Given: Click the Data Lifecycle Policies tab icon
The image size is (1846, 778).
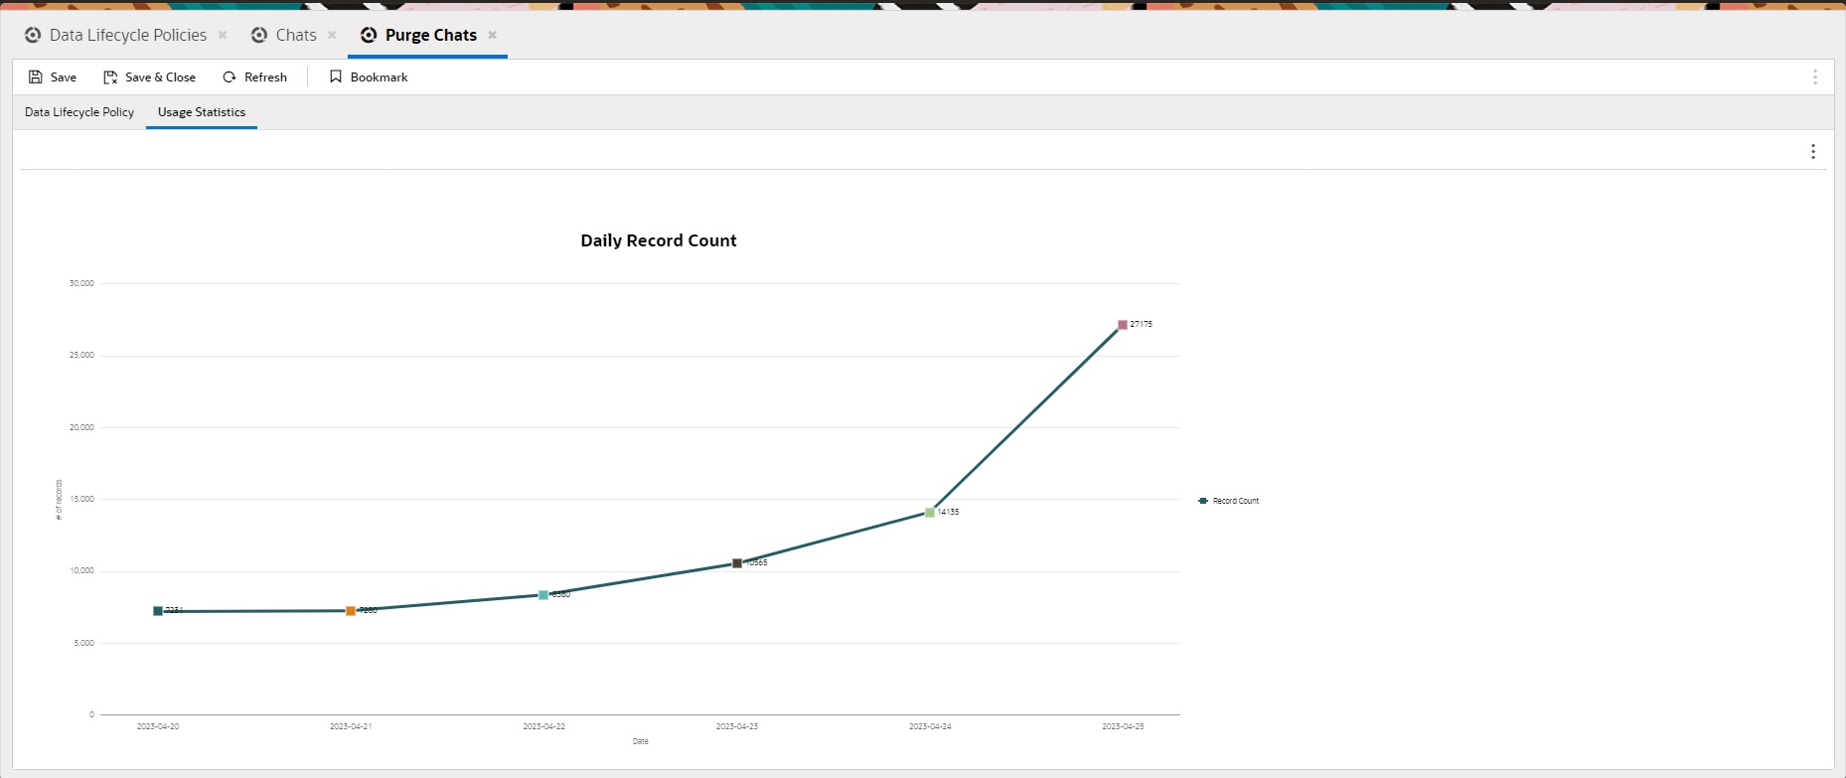Looking at the screenshot, I should click(33, 35).
